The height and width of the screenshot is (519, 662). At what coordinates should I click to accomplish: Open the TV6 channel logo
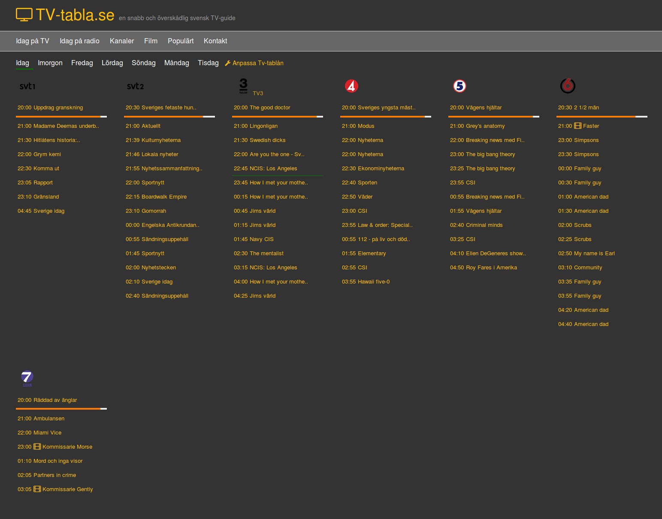(x=568, y=86)
